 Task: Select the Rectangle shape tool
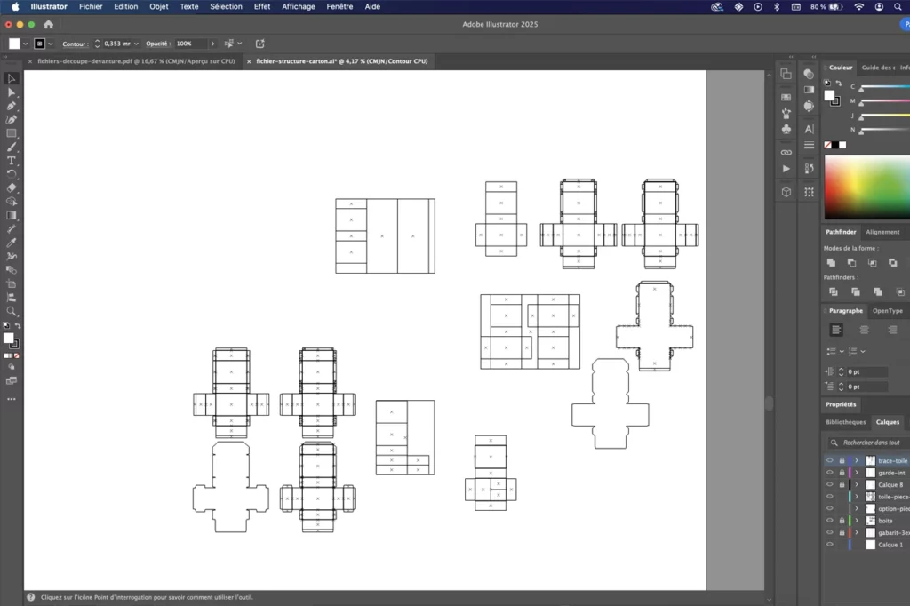[12, 133]
